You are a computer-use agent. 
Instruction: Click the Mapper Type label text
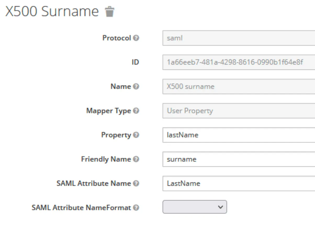pos(109,111)
